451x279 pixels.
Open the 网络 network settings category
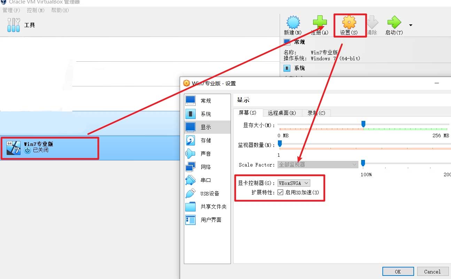[x=207, y=167]
